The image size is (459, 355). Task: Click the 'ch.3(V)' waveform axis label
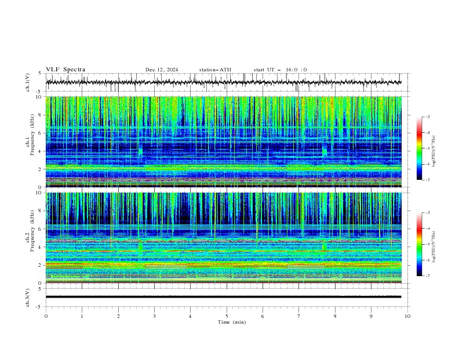point(28,298)
